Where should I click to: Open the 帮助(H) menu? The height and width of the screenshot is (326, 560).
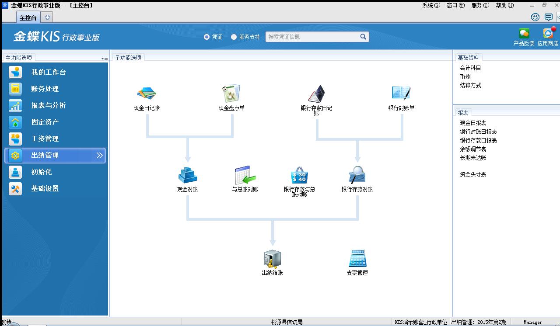coord(504,5)
